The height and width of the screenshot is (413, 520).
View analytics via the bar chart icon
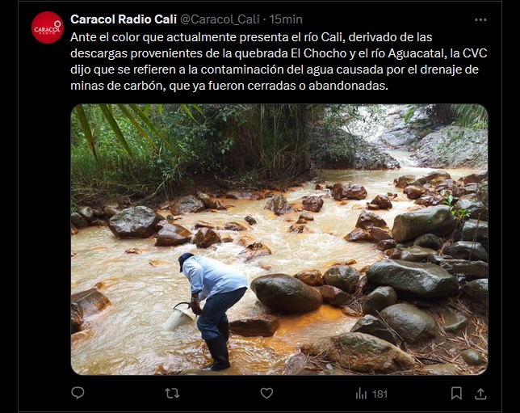(361, 394)
